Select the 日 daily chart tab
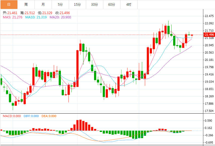The height and width of the screenshot is (146, 215). tap(9, 5)
